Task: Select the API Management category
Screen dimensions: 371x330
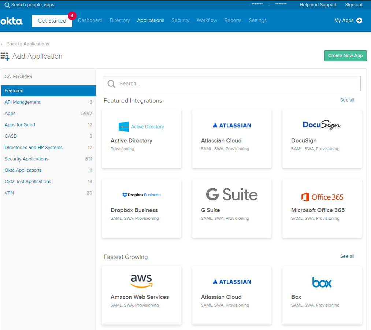Action: click(48, 102)
